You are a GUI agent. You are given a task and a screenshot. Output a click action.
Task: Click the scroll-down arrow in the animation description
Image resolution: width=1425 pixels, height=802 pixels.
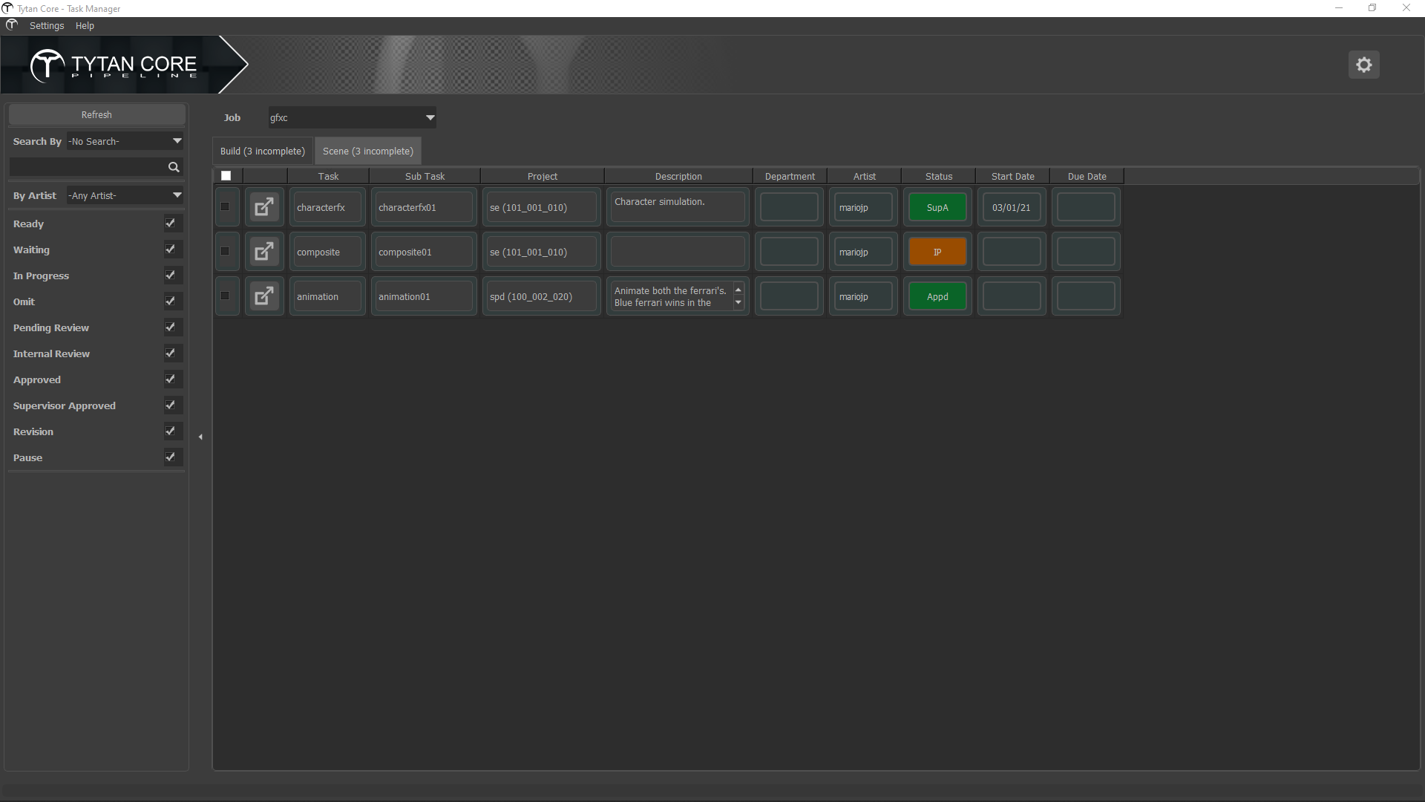[738, 303]
